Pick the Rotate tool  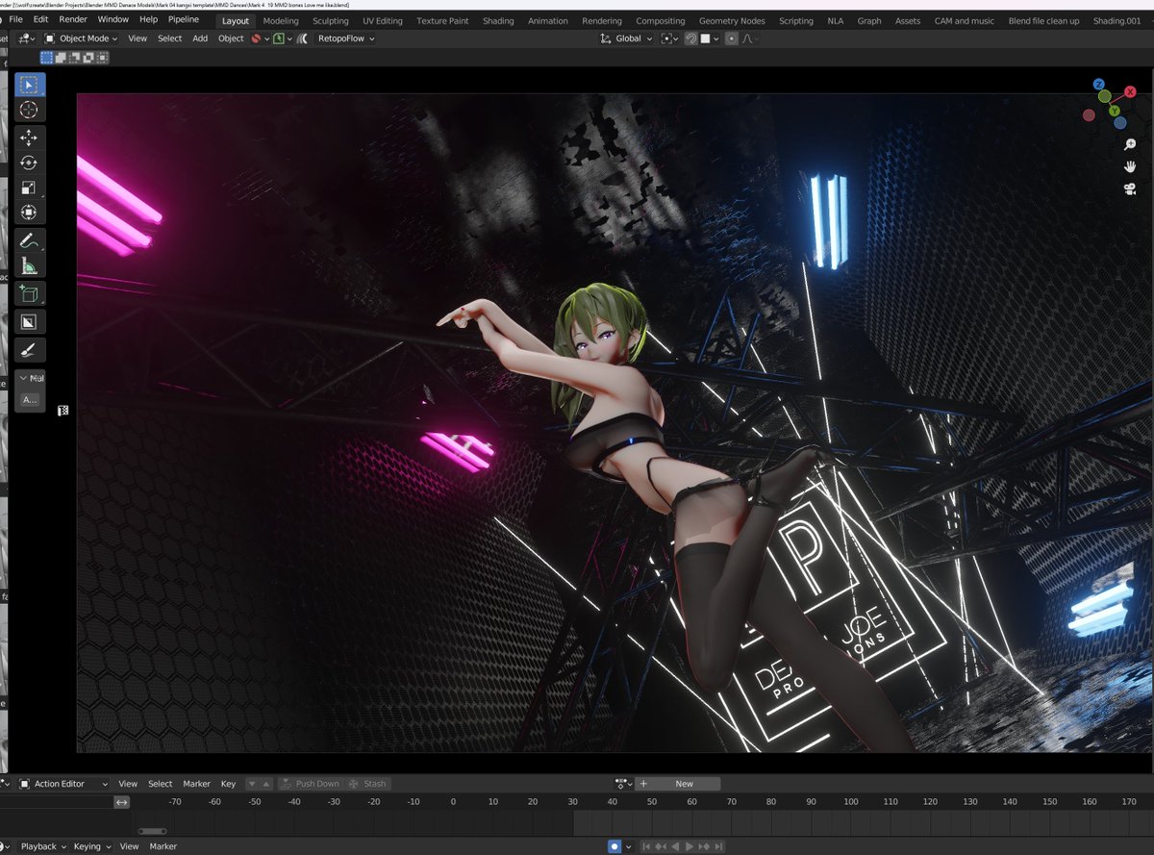point(29,163)
